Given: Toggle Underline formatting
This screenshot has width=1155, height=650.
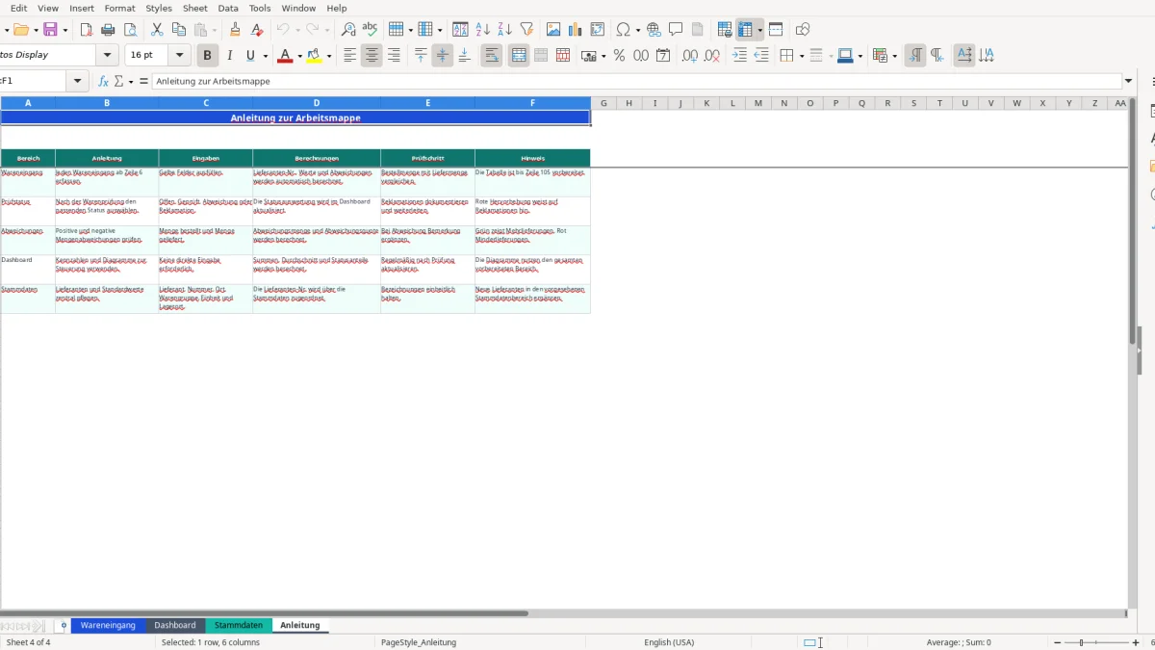Looking at the screenshot, I should [x=251, y=56].
